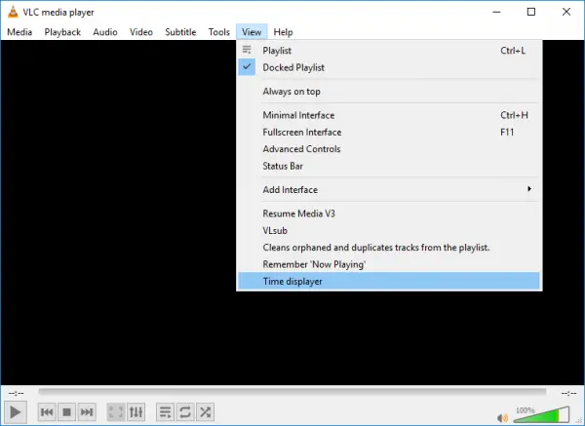Open the Subtitle menu
The image size is (585, 426).
click(180, 32)
